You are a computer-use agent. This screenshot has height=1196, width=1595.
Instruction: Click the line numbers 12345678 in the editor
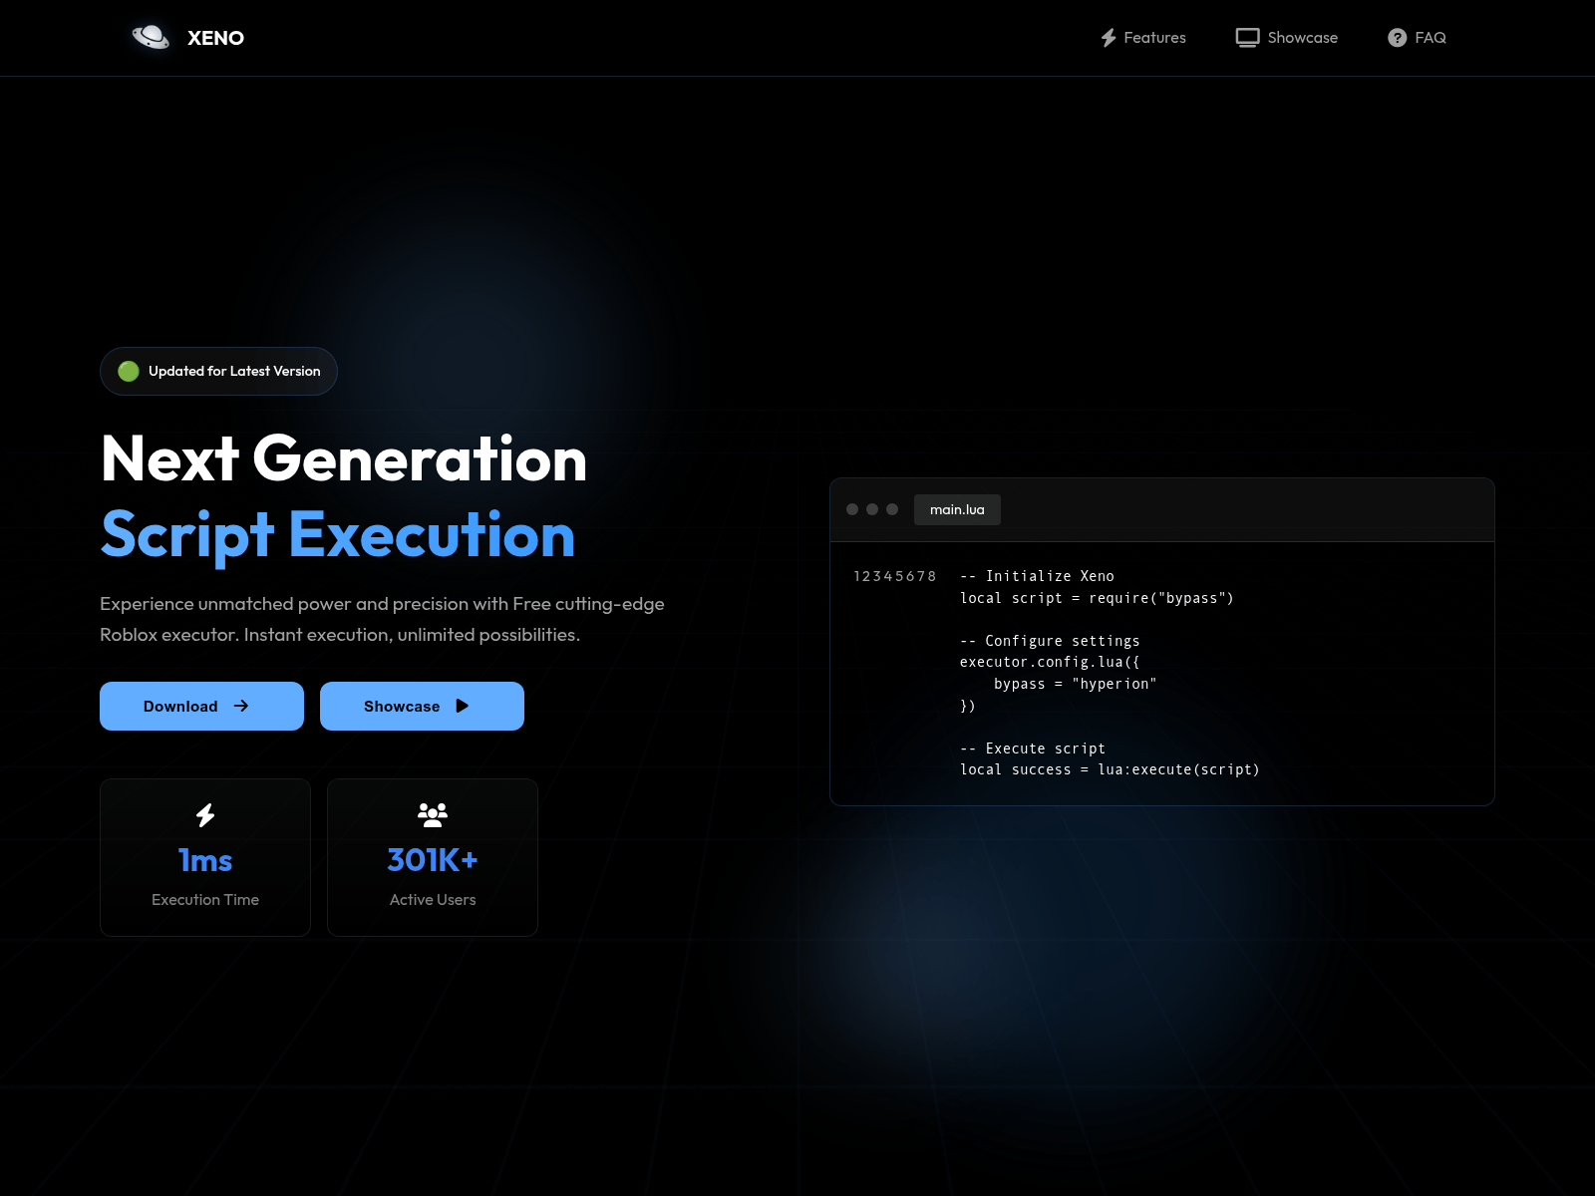click(x=895, y=576)
